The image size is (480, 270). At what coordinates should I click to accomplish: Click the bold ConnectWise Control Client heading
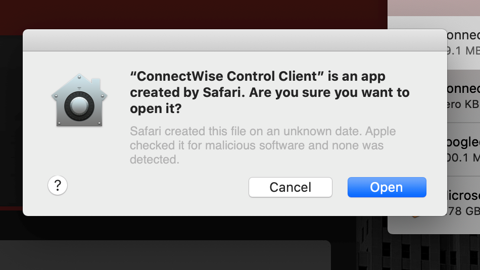269,92
